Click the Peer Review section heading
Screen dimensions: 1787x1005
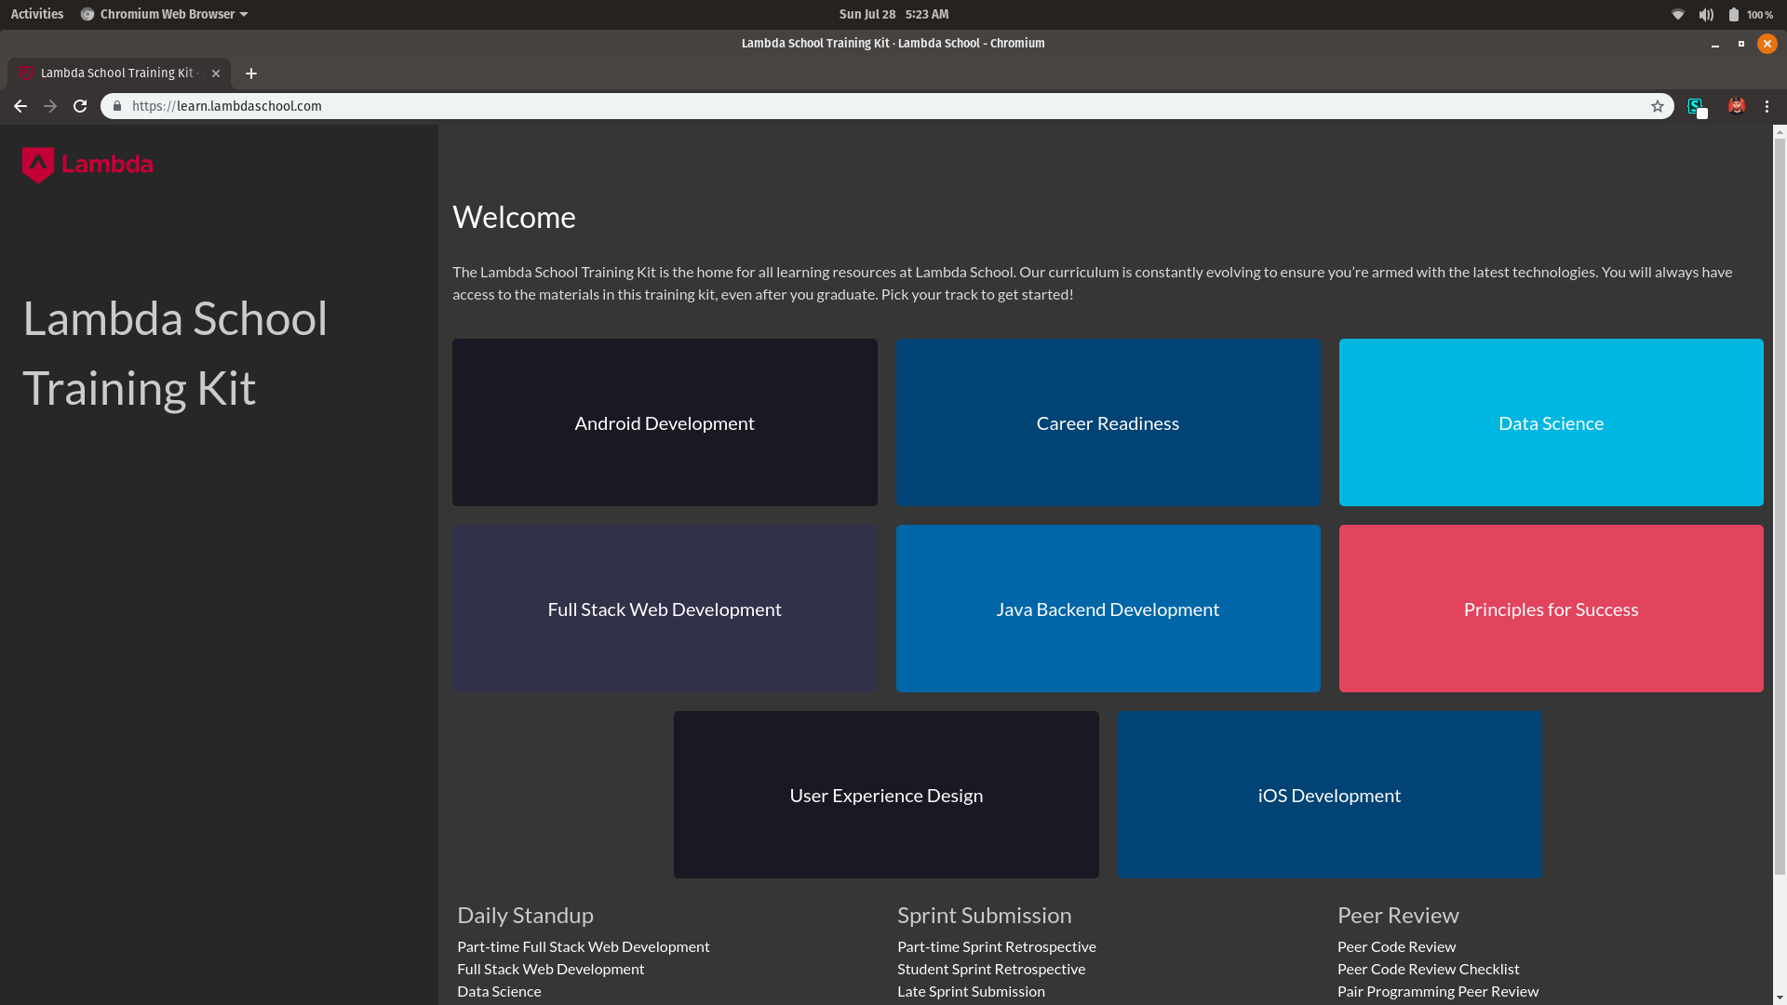(x=1398, y=915)
